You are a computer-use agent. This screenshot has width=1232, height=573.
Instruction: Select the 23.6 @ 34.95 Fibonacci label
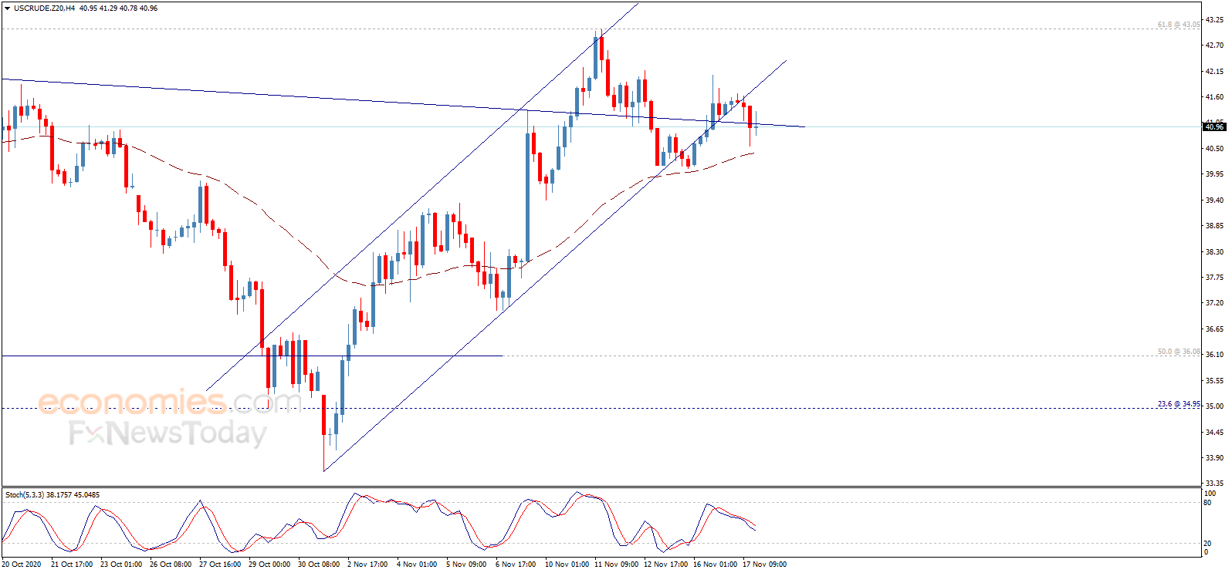(x=1179, y=404)
